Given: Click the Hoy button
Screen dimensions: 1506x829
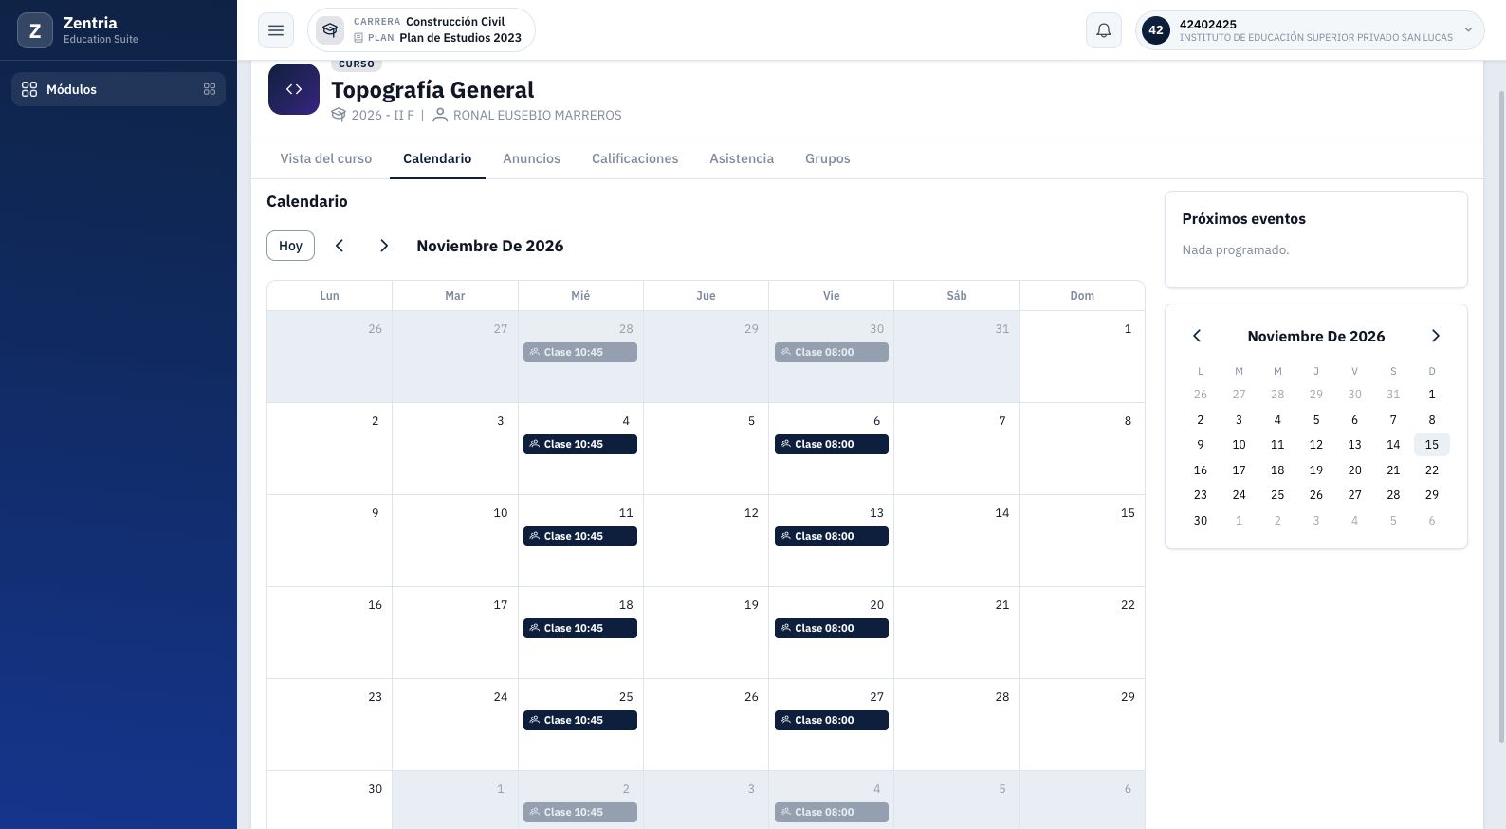Looking at the screenshot, I should [x=290, y=246].
